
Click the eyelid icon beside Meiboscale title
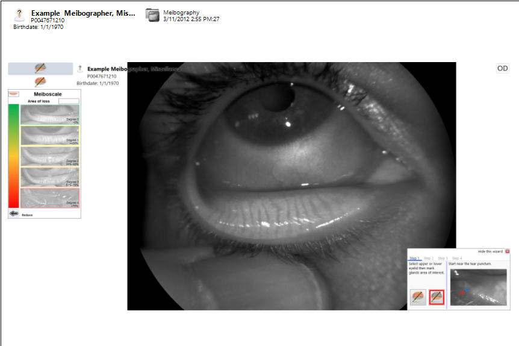pos(14,94)
